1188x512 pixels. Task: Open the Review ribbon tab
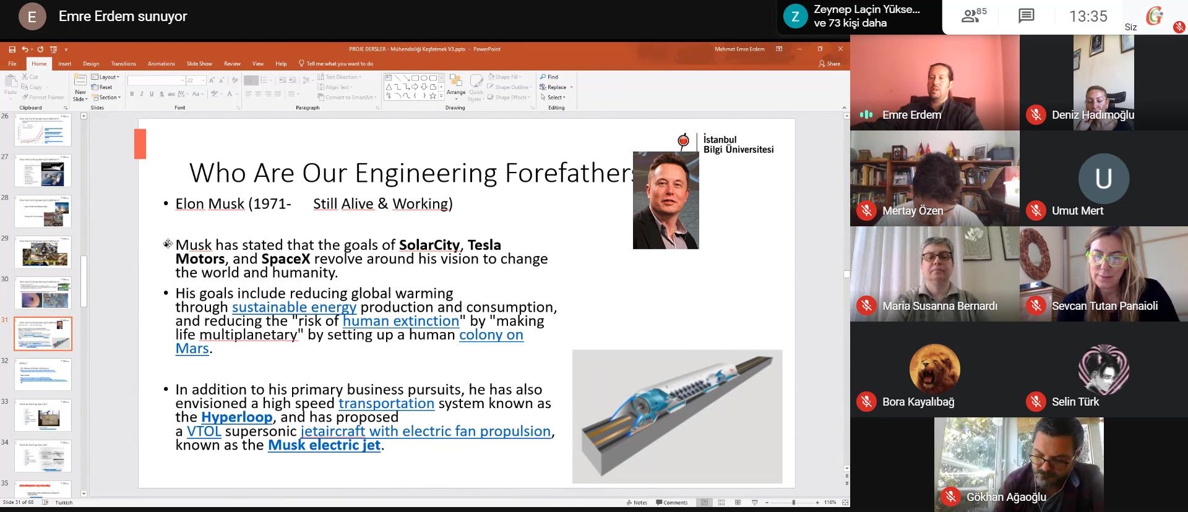click(232, 64)
